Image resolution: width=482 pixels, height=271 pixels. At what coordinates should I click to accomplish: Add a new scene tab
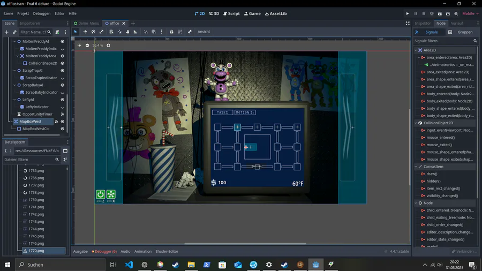pyautogui.click(x=133, y=24)
